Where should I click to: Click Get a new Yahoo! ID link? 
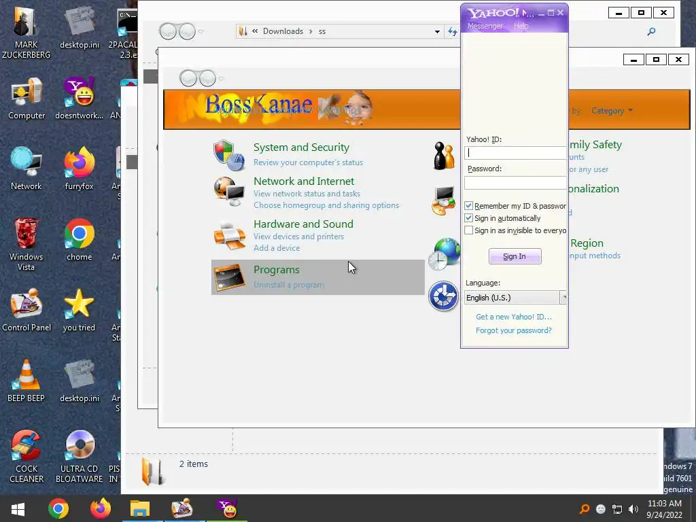(514, 317)
